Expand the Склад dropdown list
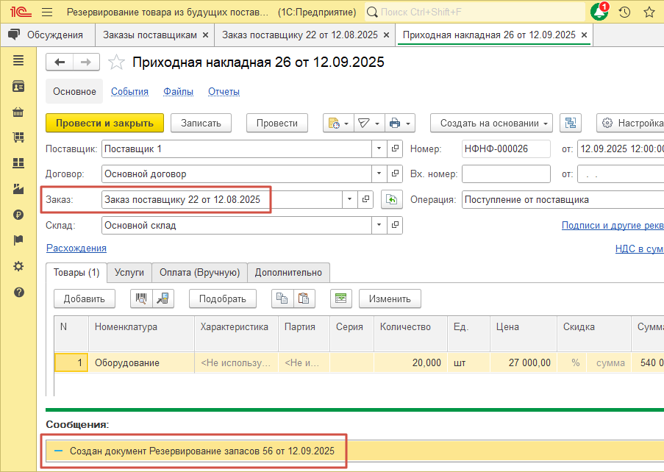The height and width of the screenshot is (472, 664). click(379, 225)
